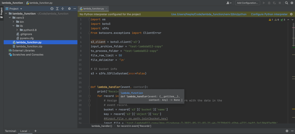Toggle the vertical Project tool window tab
This screenshot has height=134, width=295.
[1, 12]
